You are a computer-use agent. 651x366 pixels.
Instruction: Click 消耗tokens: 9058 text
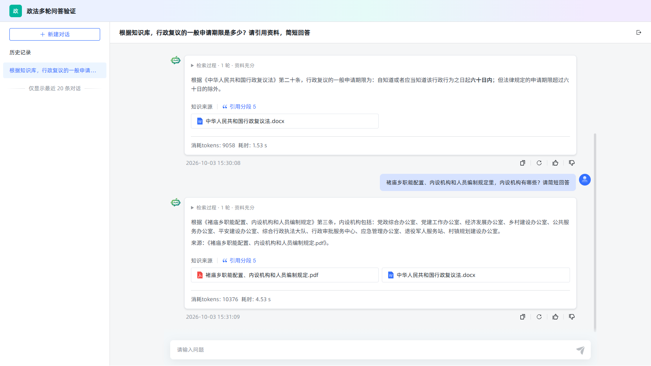coord(213,145)
